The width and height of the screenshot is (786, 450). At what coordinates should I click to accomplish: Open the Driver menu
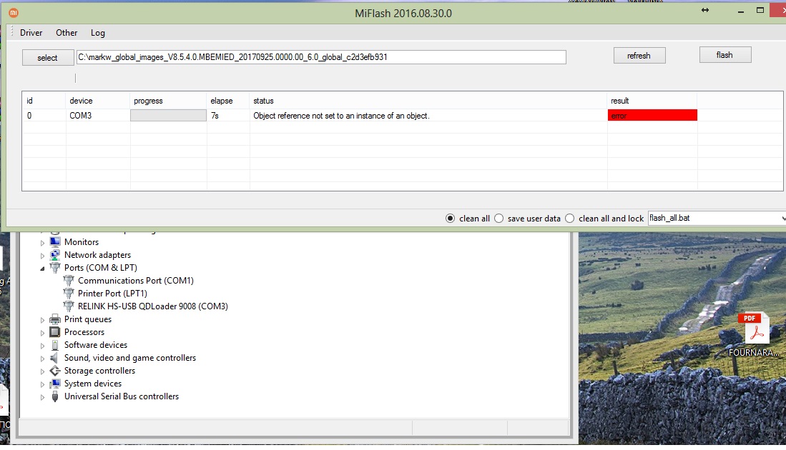31,33
